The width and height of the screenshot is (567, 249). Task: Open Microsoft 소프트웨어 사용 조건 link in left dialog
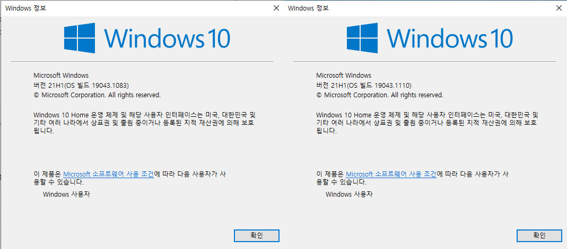(109, 174)
